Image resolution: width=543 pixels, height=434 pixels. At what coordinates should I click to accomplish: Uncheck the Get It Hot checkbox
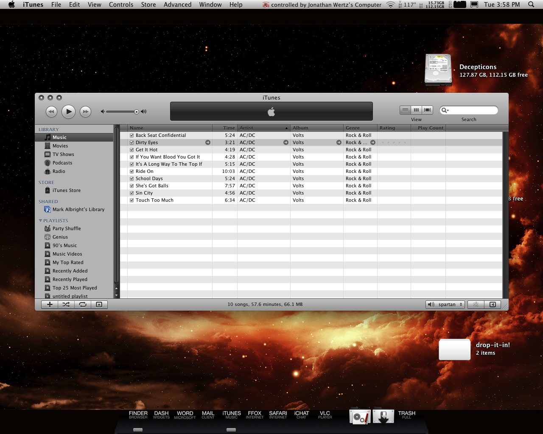pyautogui.click(x=132, y=150)
